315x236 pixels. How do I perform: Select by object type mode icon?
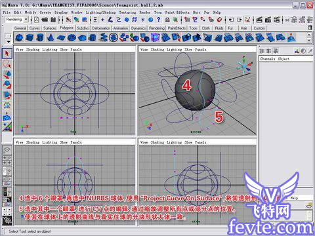[x=76, y=20]
